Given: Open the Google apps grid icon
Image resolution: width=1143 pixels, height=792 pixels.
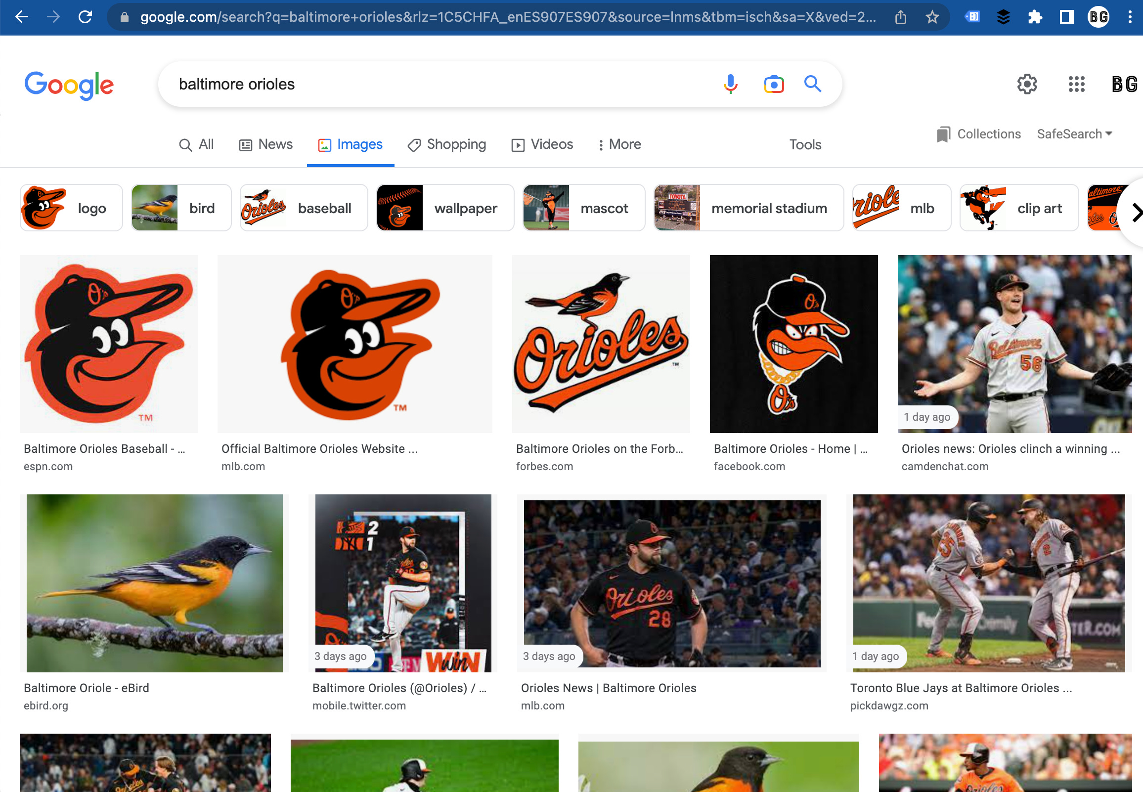Looking at the screenshot, I should pos(1077,84).
